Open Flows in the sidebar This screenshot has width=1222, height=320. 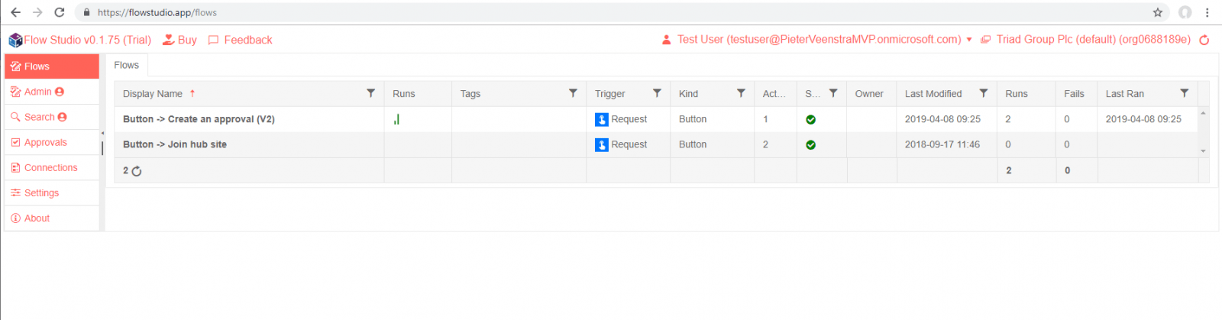[x=52, y=66]
